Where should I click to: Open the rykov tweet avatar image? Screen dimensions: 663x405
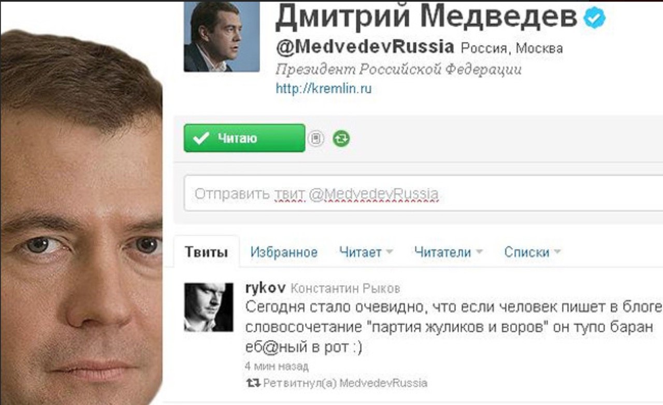209,307
